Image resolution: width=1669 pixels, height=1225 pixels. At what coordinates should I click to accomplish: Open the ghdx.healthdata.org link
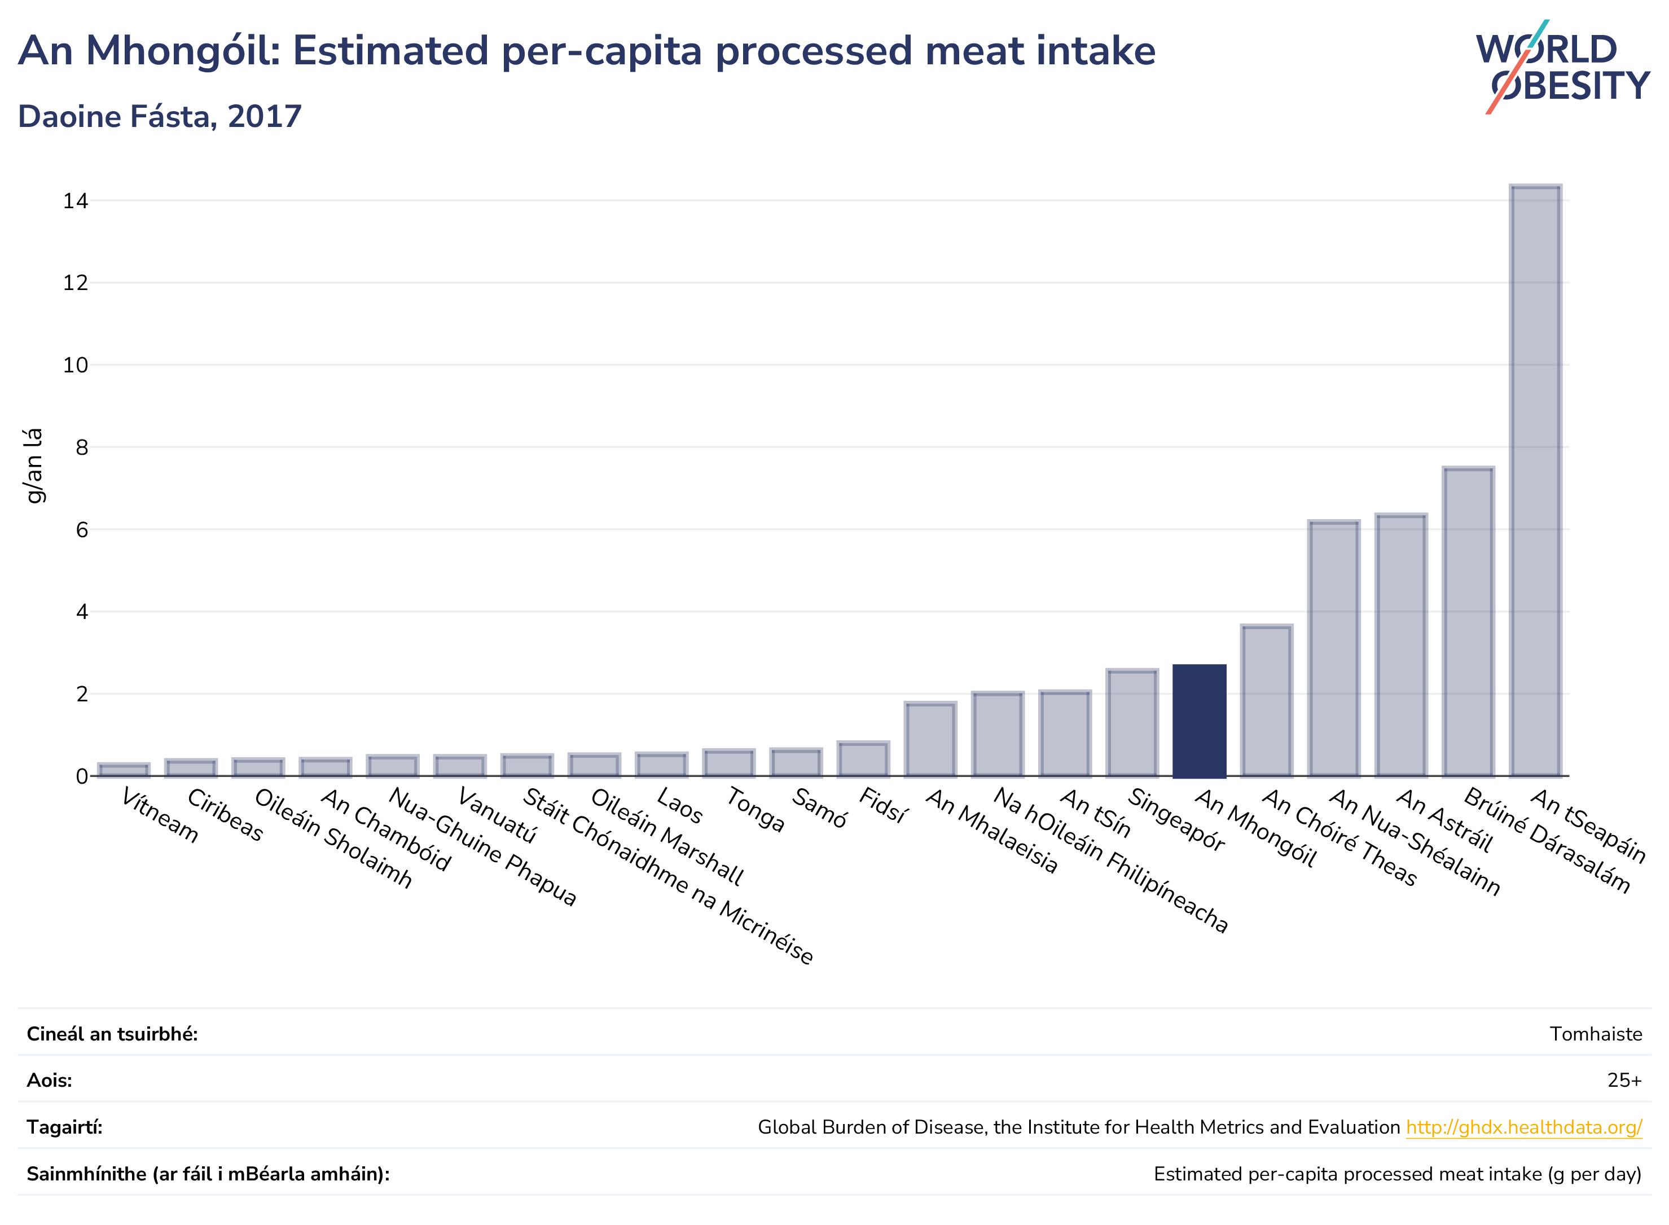point(1523,1128)
